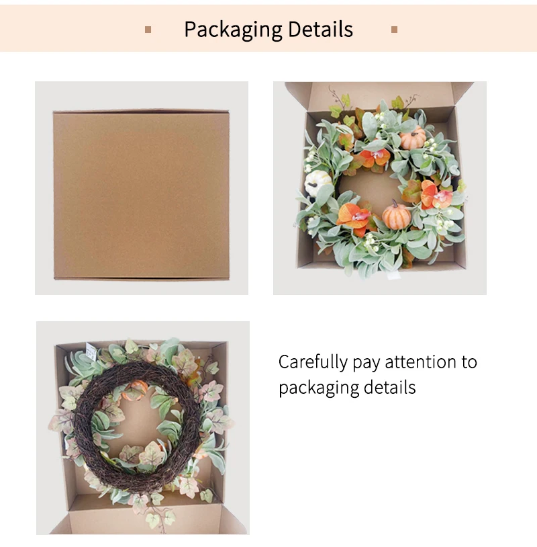Click the white hanging loop below wreath
Image resolution: width=537 pixels, height=547 pixels.
[x=394, y=276]
